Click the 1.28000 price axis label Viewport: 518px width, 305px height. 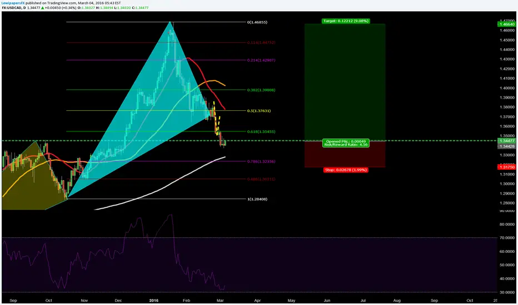click(x=507, y=203)
